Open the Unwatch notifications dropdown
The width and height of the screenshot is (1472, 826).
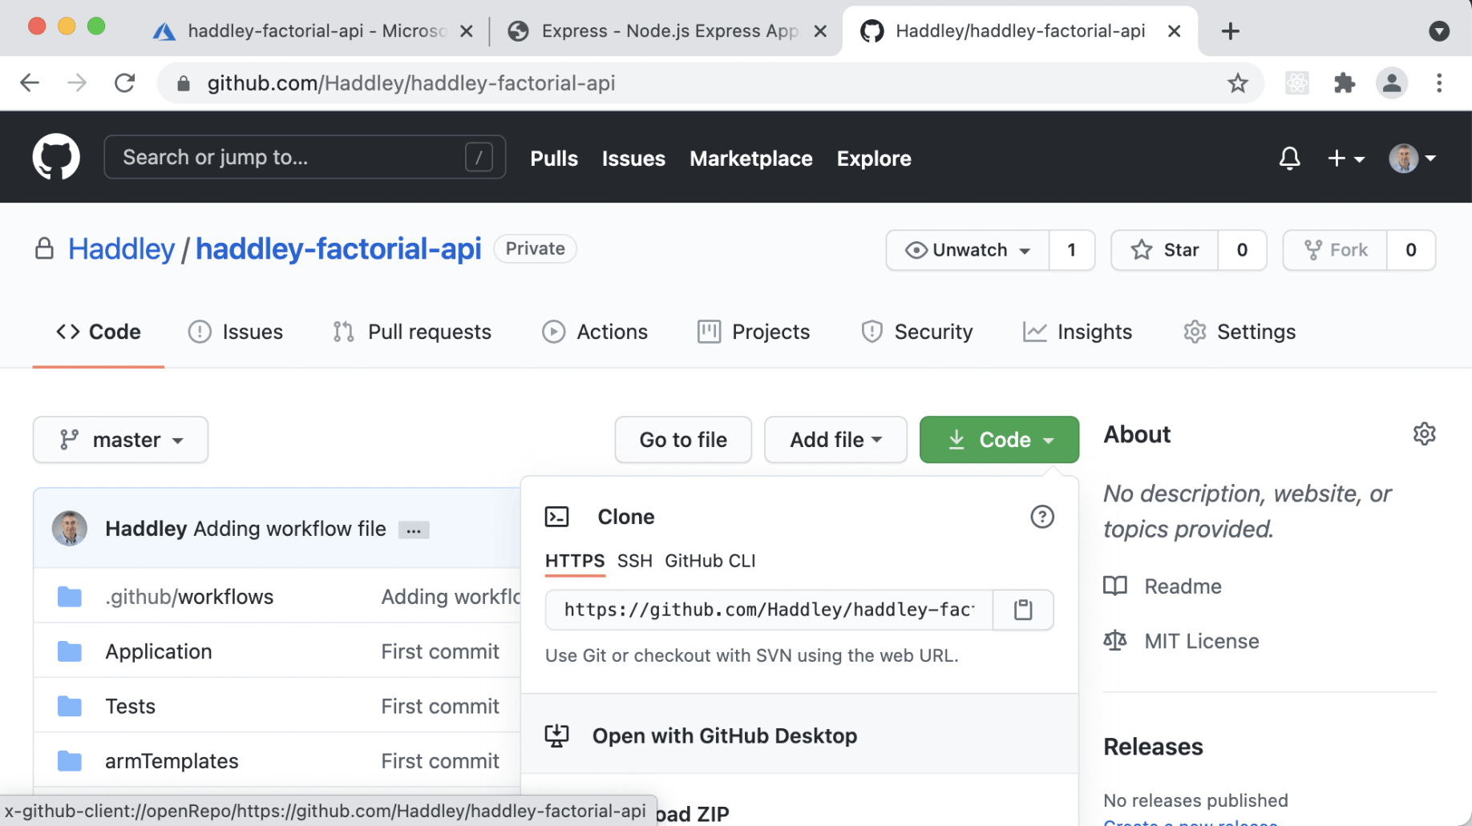pyautogui.click(x=968, y=250)
